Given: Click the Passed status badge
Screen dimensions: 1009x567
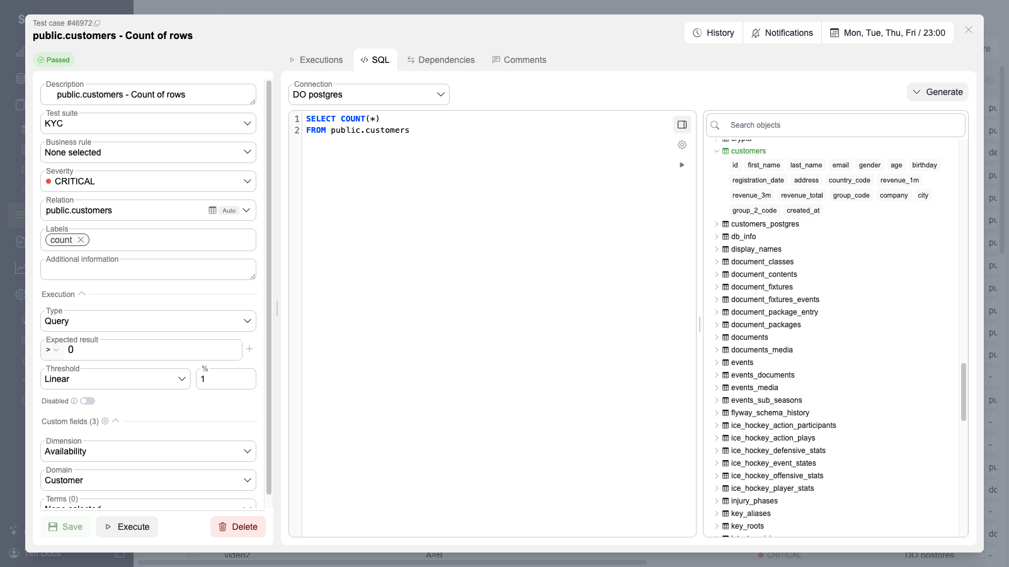Looking at the screenshot, I should click(54, 60).
